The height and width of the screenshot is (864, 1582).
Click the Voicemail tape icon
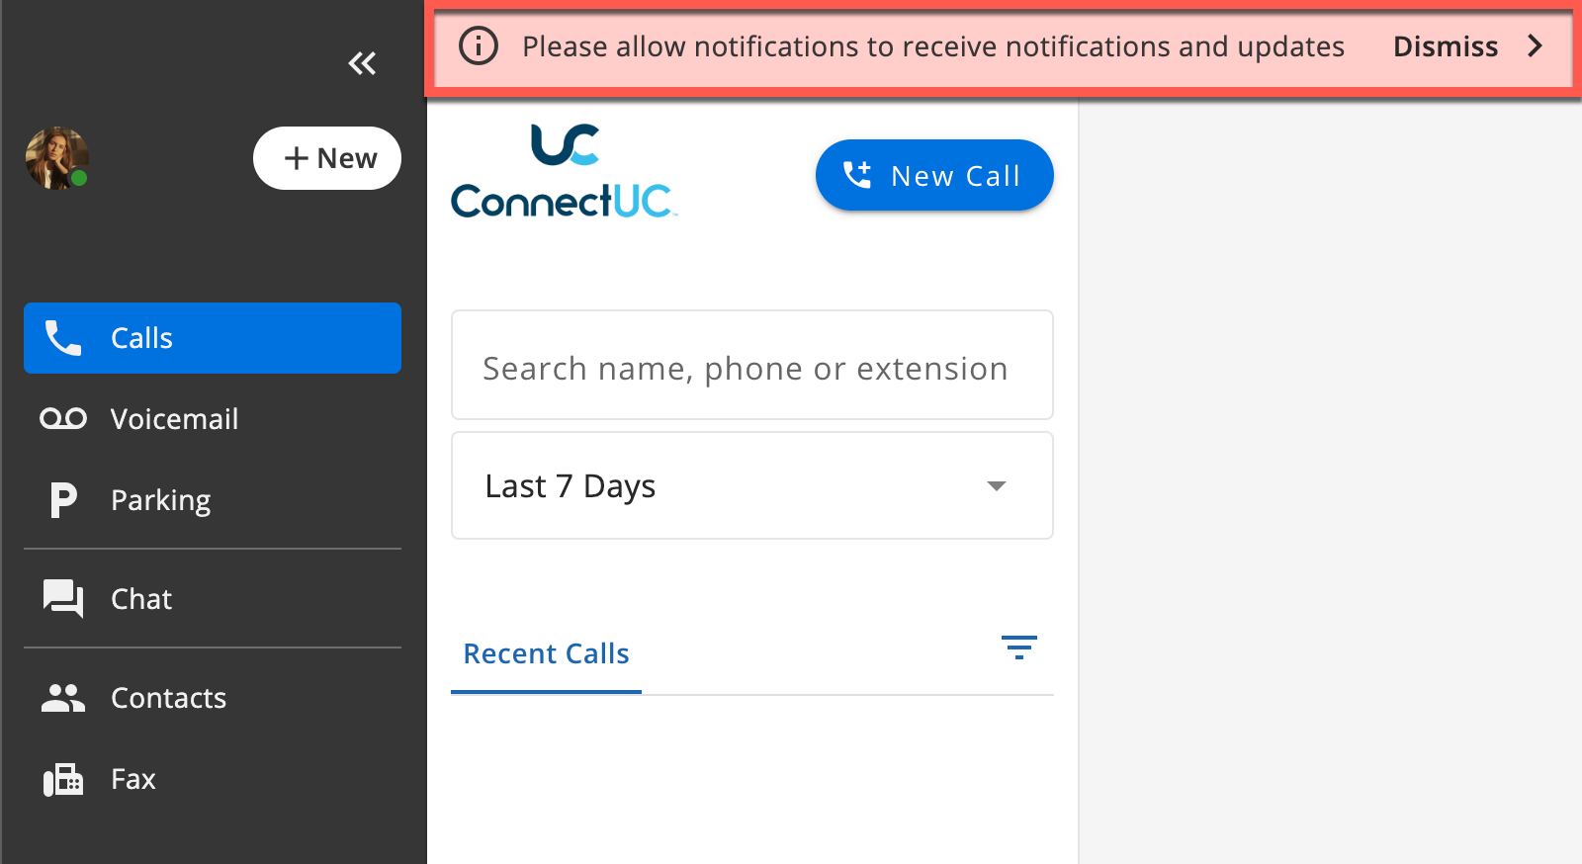point(63,419)
